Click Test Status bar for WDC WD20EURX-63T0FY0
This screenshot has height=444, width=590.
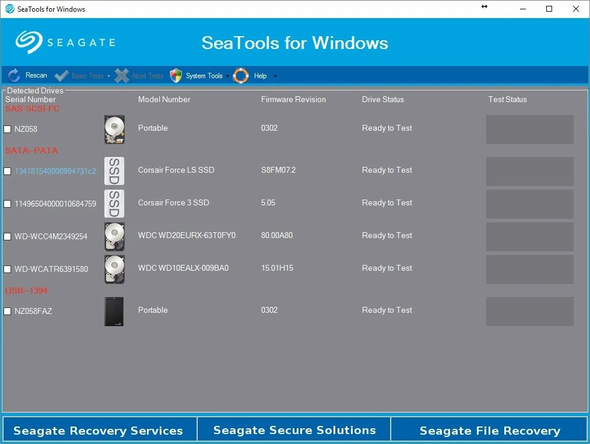(x=530, y=236)
